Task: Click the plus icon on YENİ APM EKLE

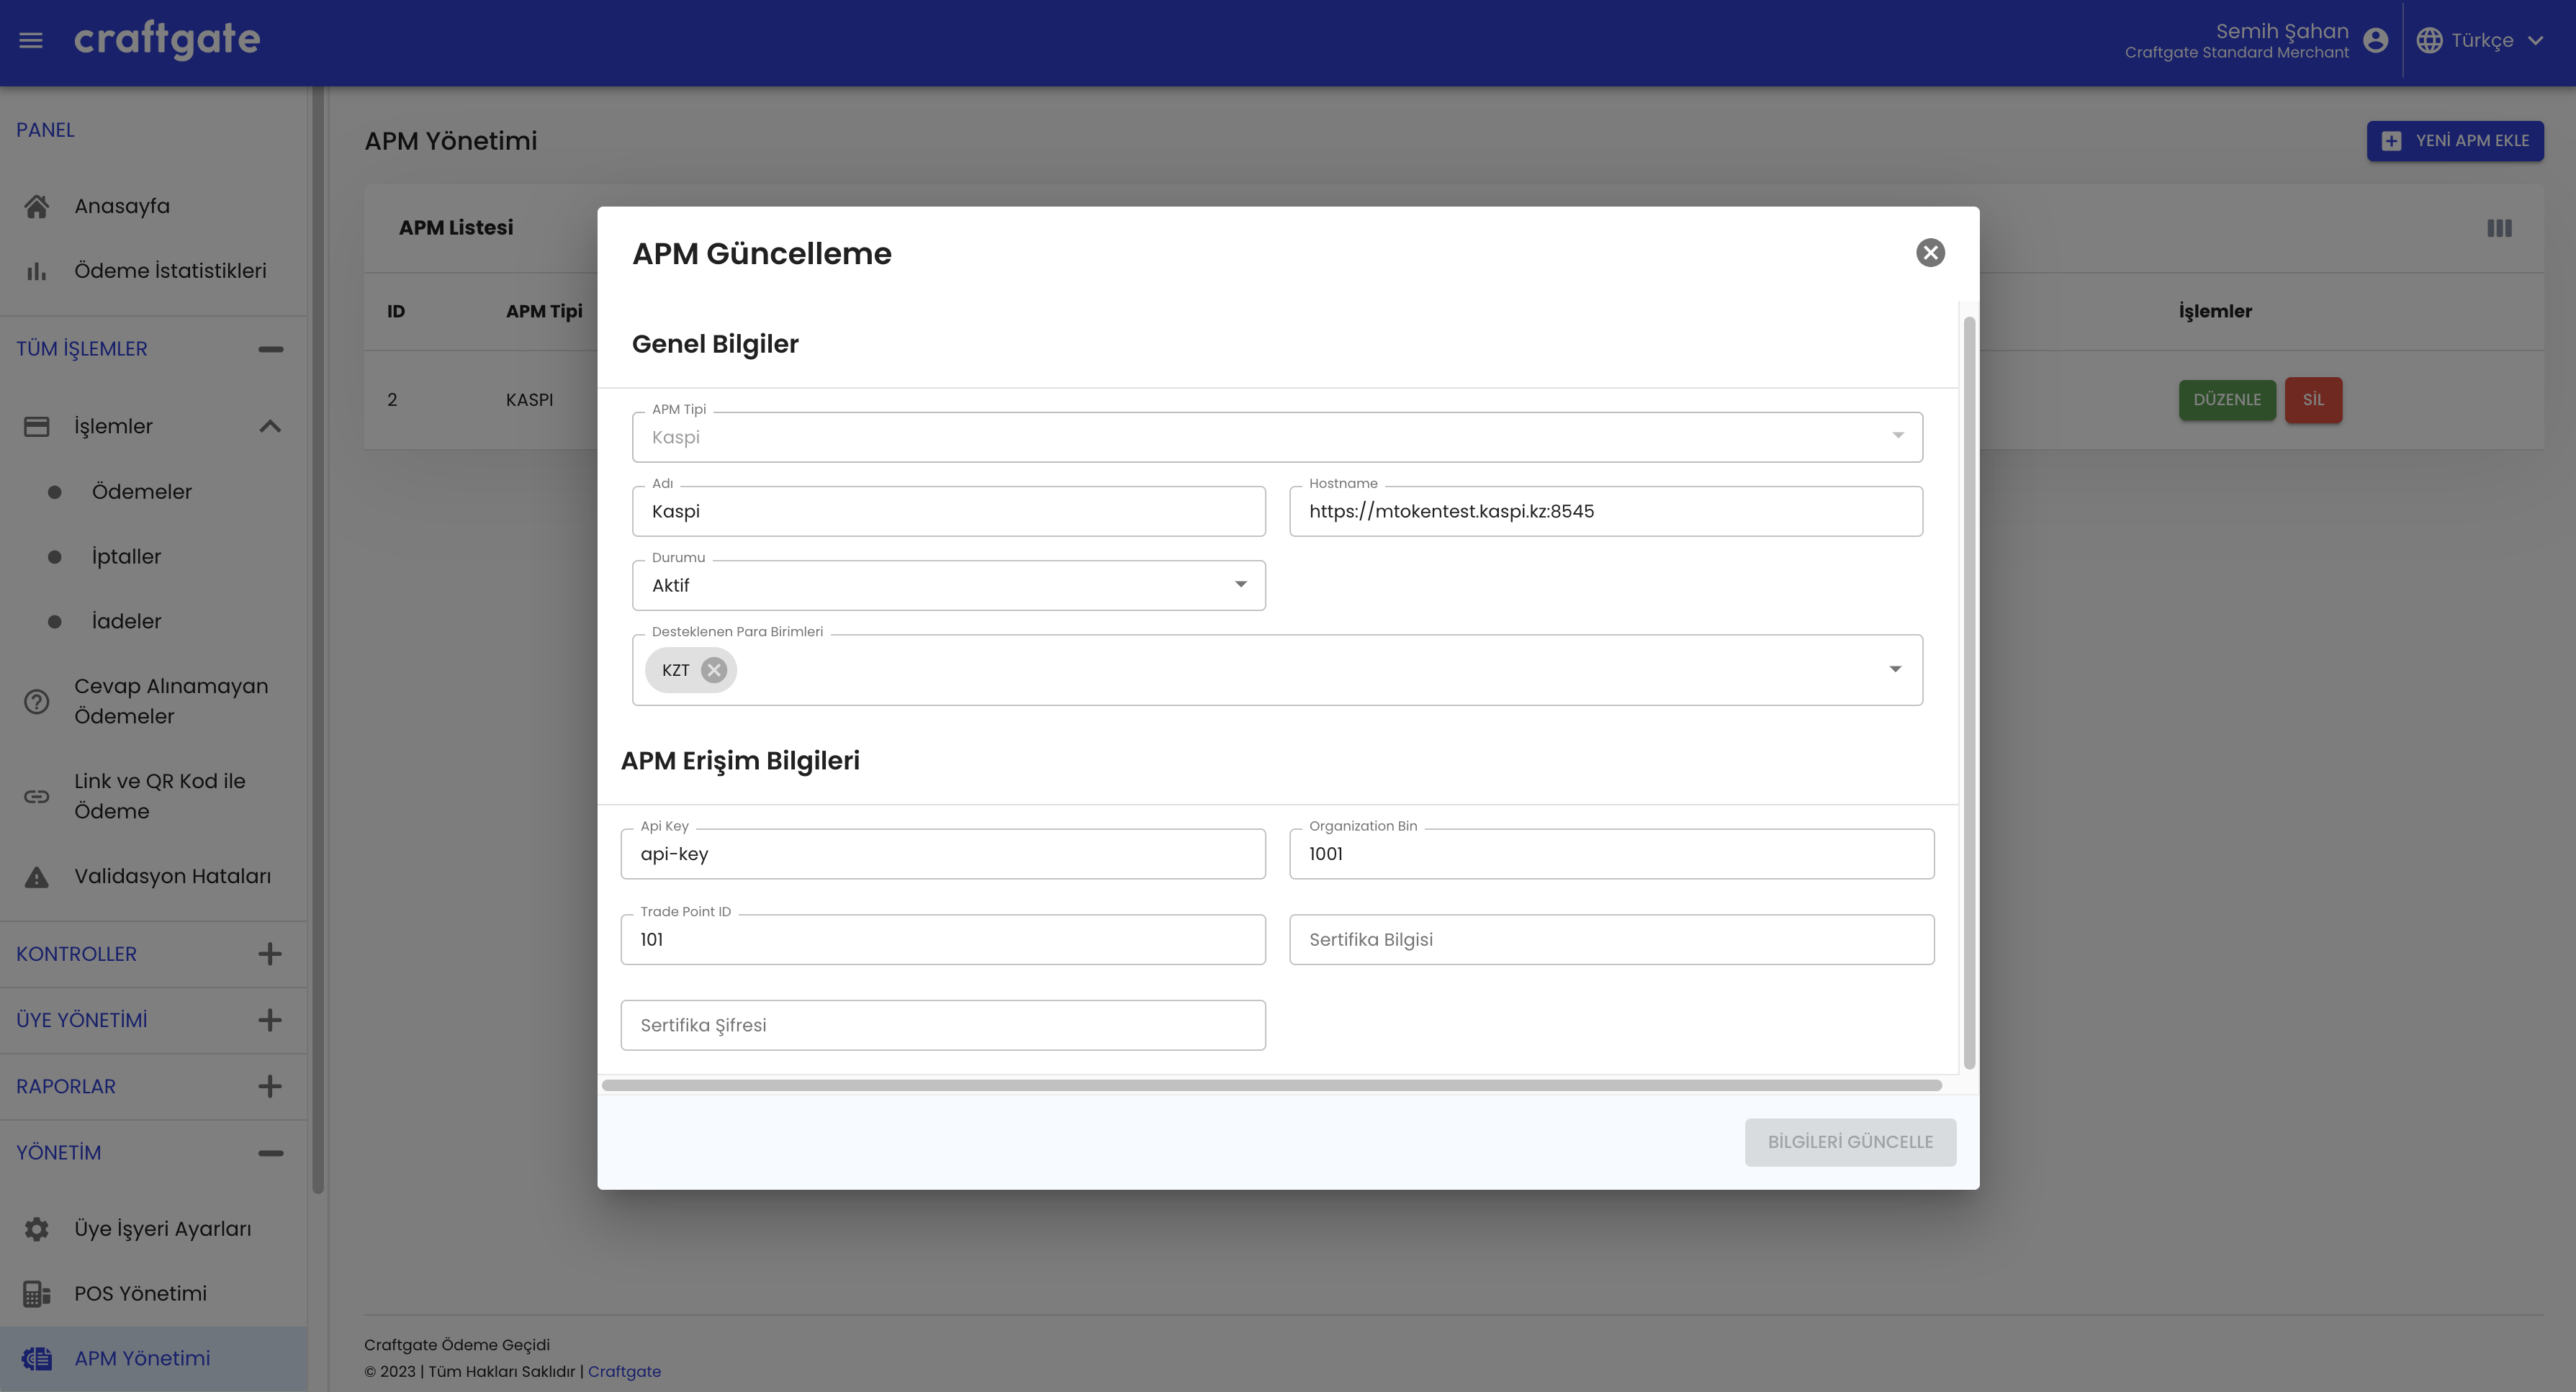Action: tap(2391, 141)
